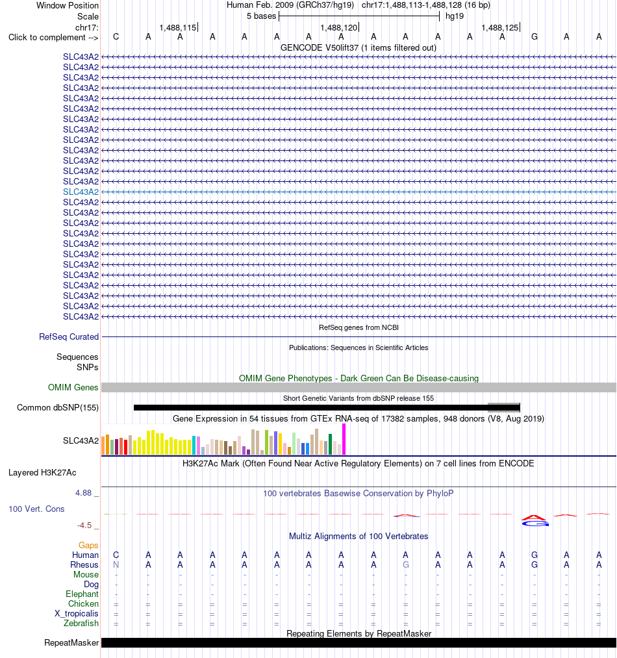Click the Chicken alignment row label
617x658 pixels.
tap(84, 603)
